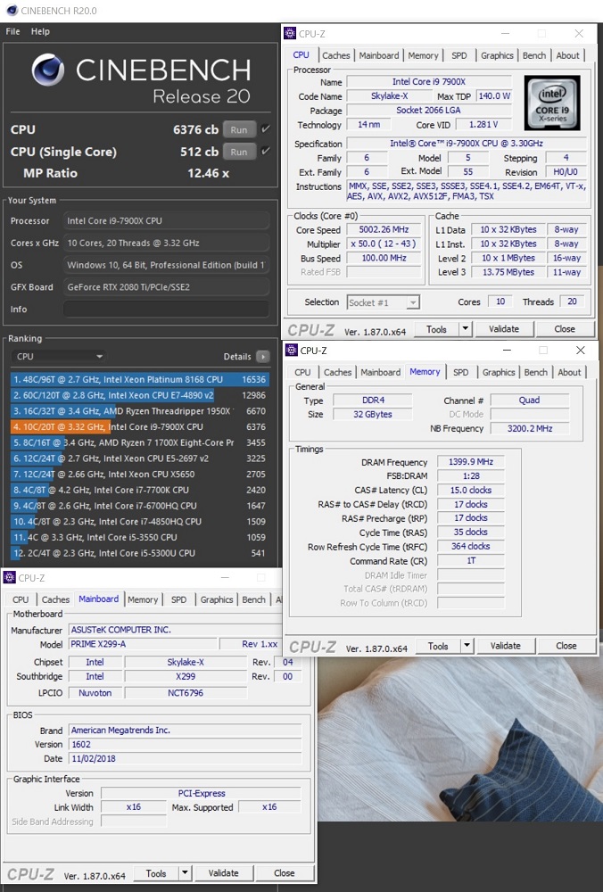Screen dimensions: 603x892
Task: Click the Cinebench title bar app icon
Action: pos(10,10)
